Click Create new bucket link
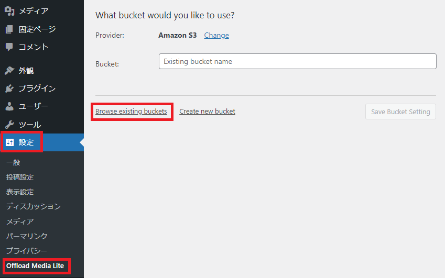Viewport: 445px width, 278px height. pyautogui.click(x=207, y=112)
